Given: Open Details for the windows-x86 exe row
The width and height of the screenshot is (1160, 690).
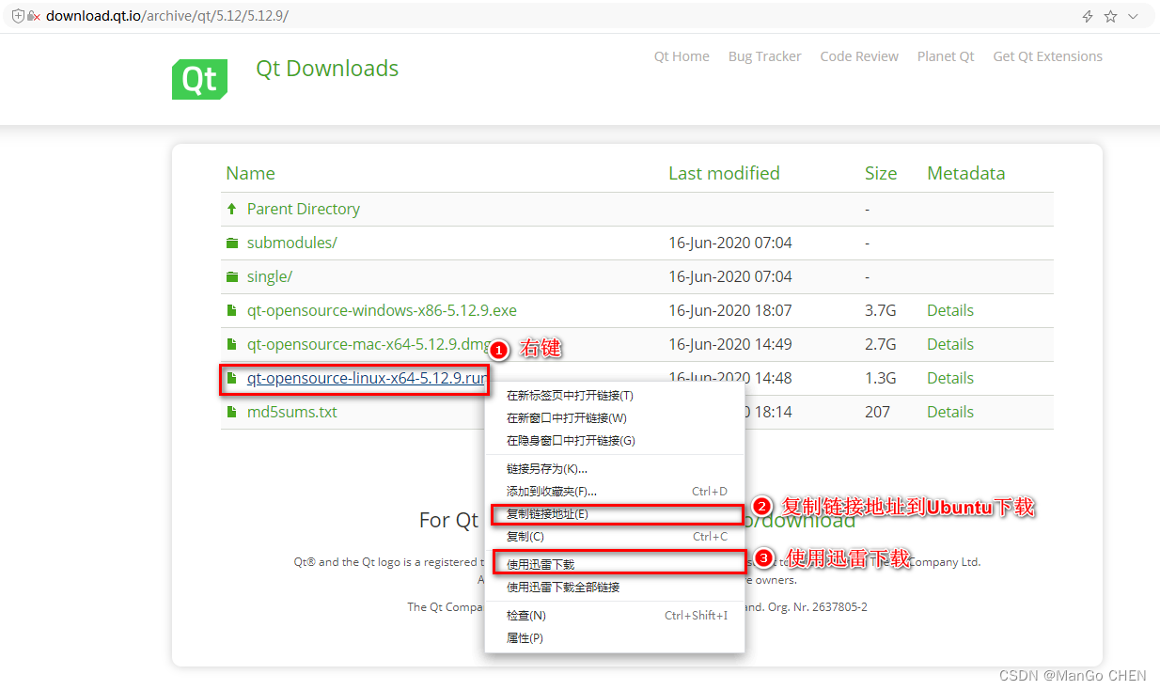Looking at the screenshot, I should click(949, 310).
